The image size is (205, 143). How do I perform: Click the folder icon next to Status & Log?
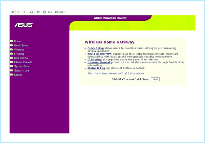point(12,70)
